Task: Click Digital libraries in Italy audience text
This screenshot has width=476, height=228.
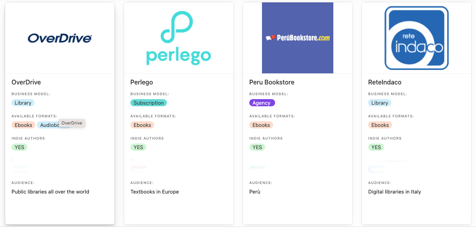Action: point(394,192)
